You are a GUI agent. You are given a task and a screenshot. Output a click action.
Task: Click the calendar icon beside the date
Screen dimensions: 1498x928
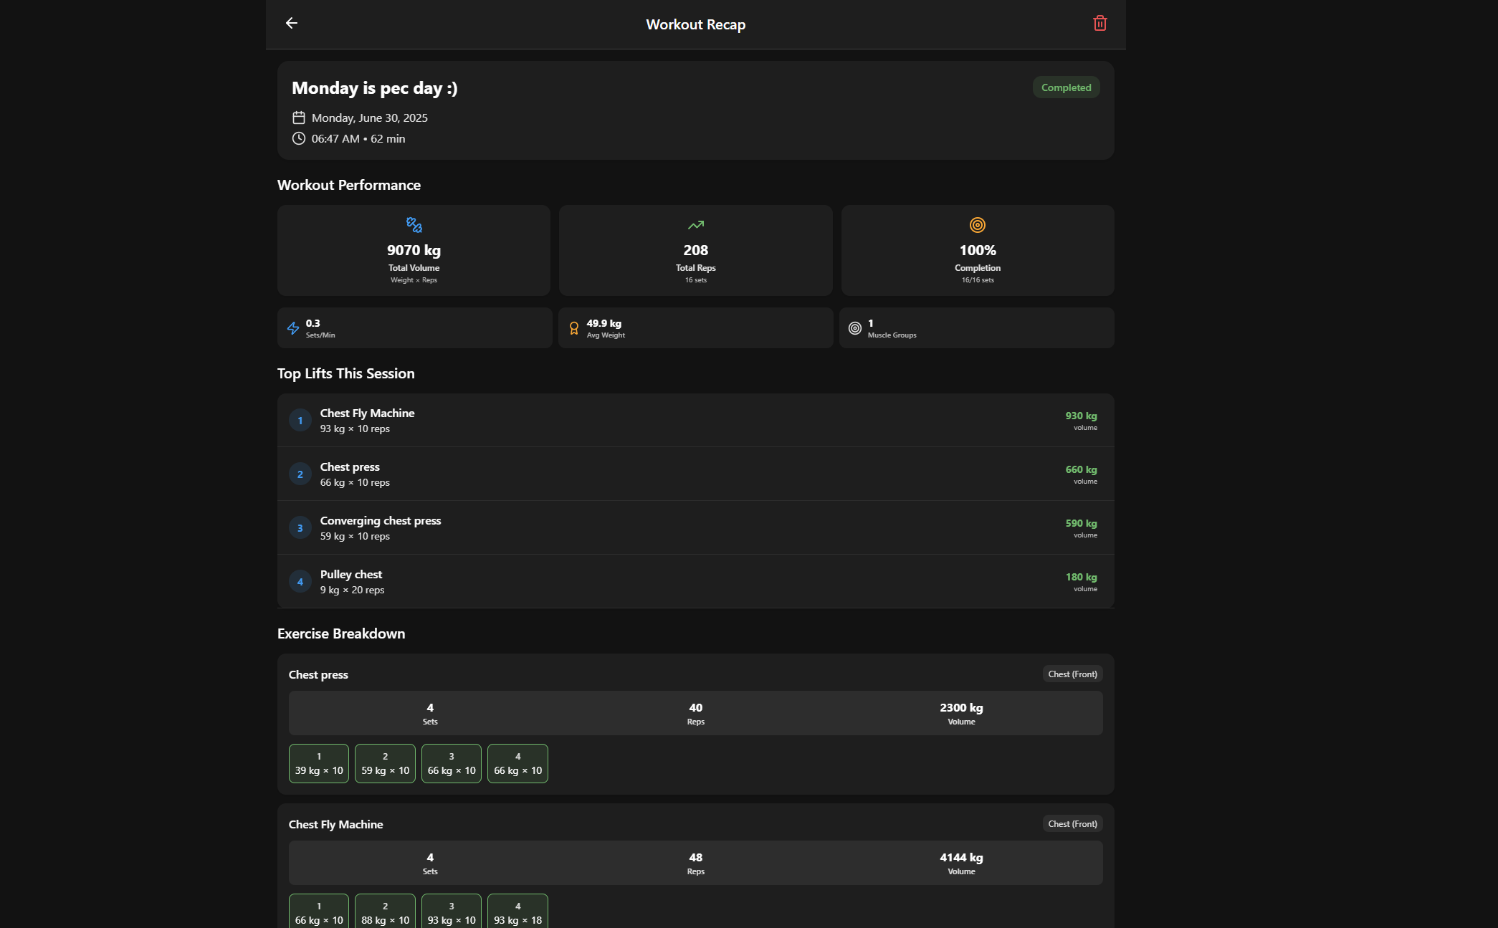click(x=299, y=118)
